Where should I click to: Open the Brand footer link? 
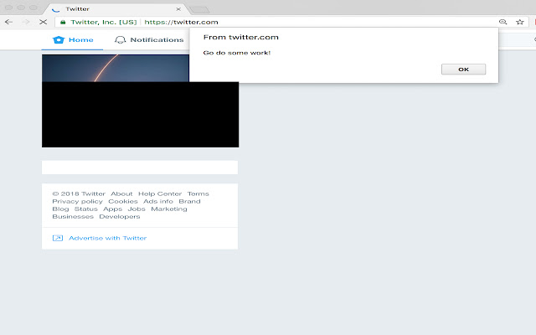189,201
